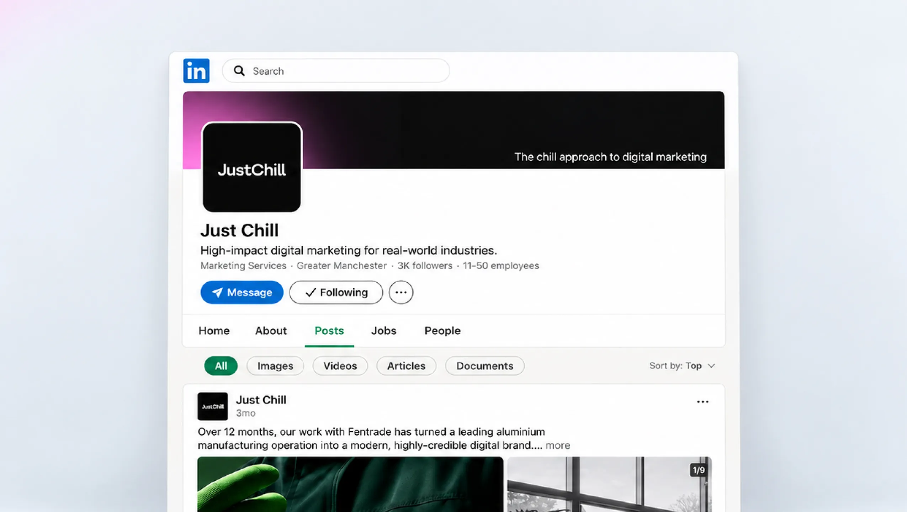Filter posts by Images
The image size is (907, 512).
pos(275,366)
